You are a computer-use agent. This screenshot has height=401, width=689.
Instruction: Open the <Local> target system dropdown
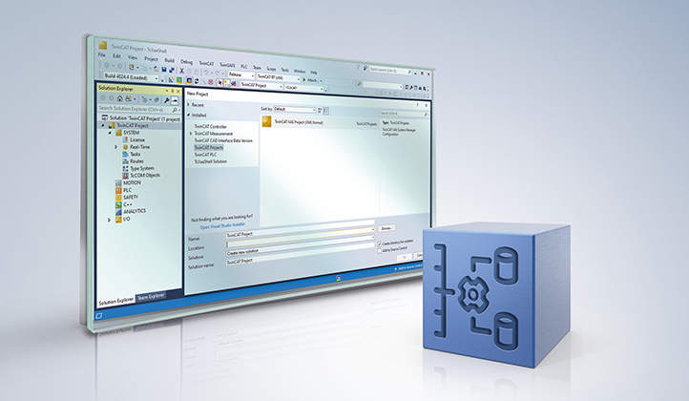point(304,88)
